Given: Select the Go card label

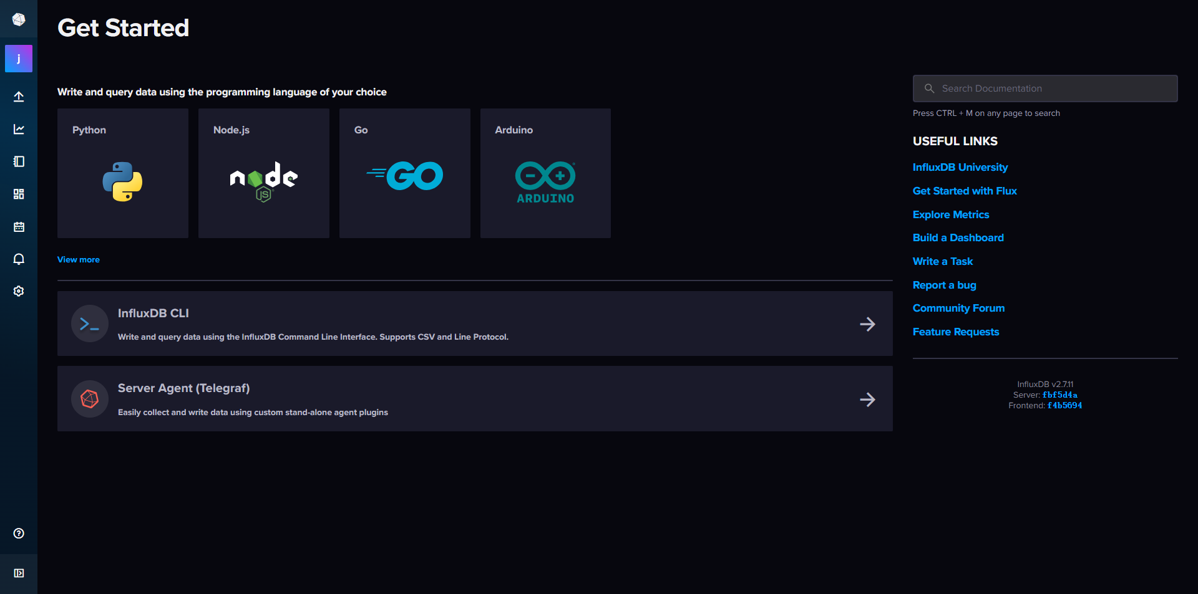Looking at the screenshot, I should click(361, 130).
